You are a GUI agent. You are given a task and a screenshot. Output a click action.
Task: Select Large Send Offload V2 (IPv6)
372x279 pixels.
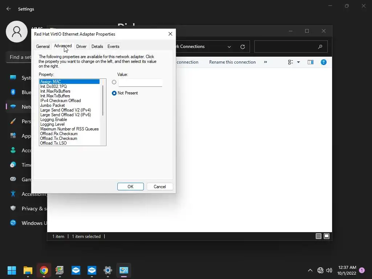(69, 115)
